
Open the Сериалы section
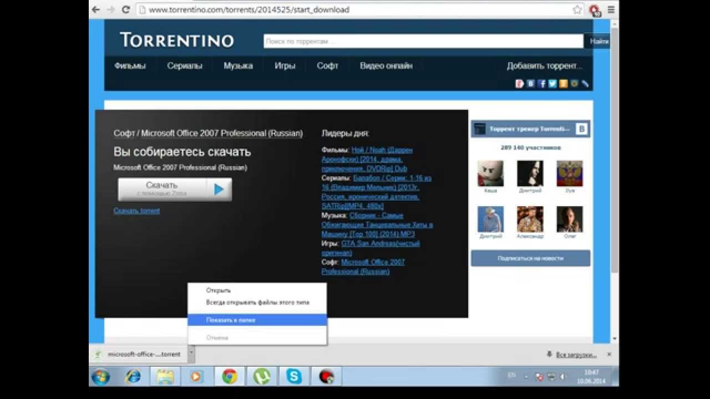(x=185, y=65)
